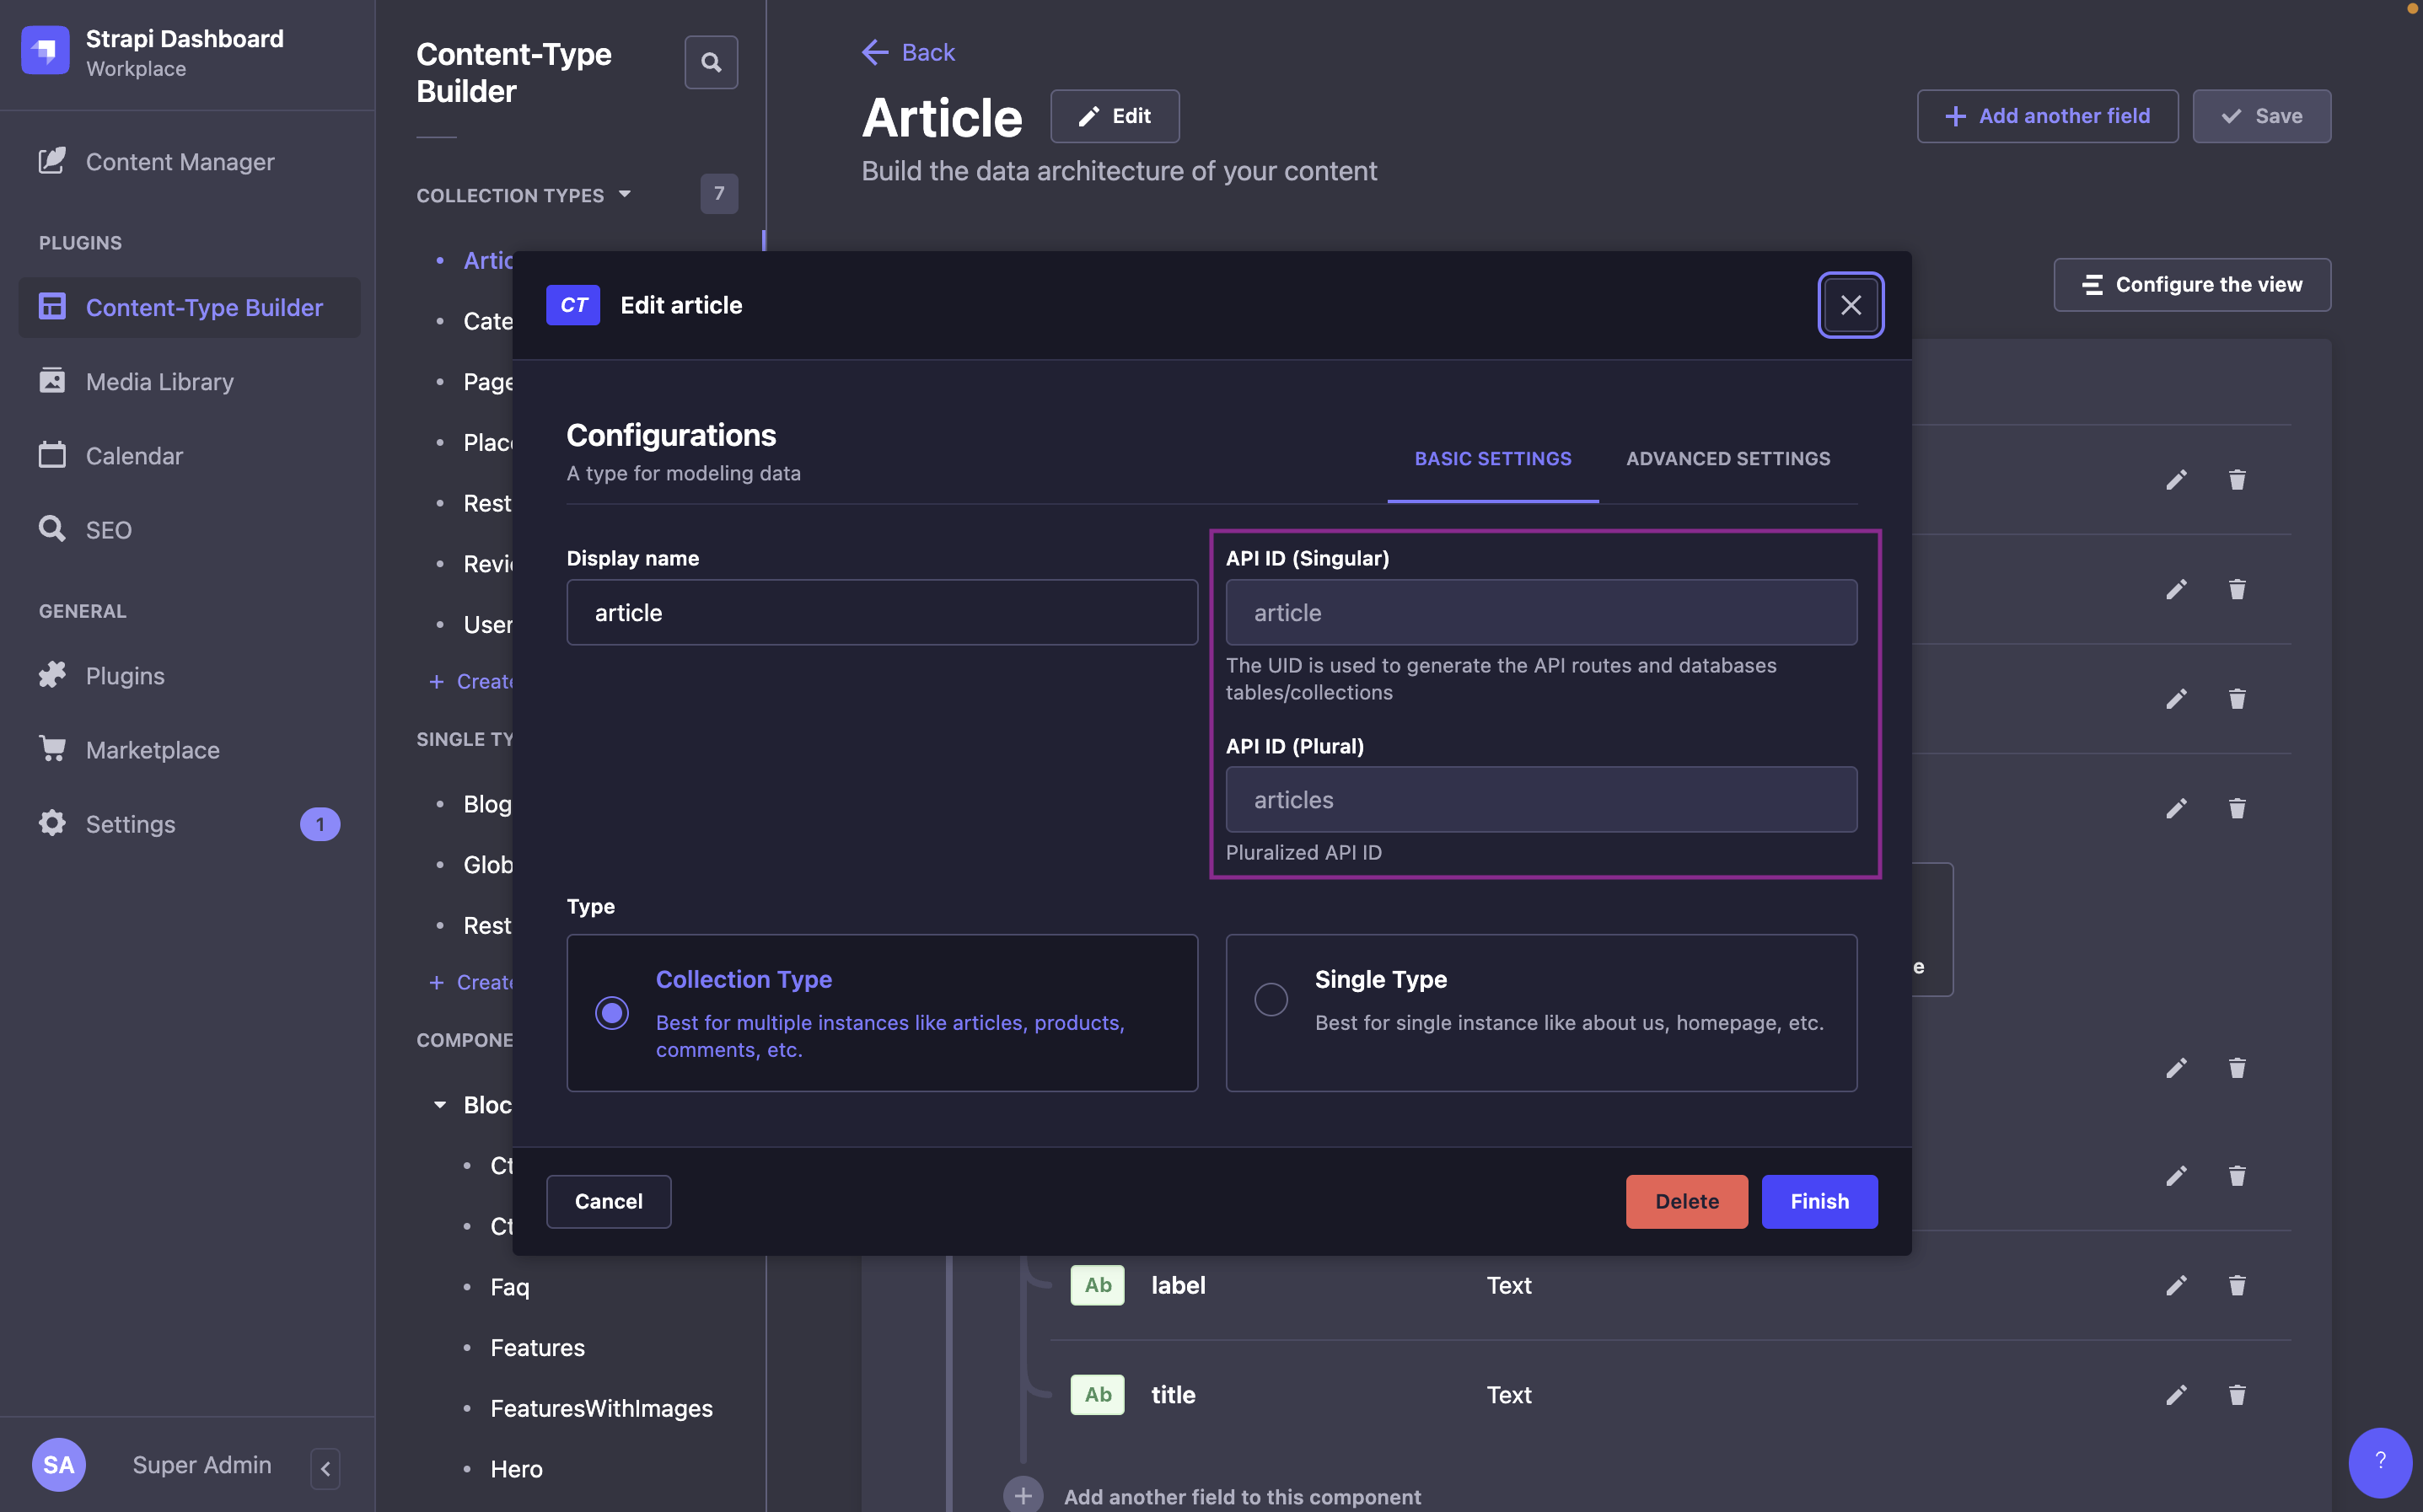Open the Media Library sidebar icon
Screen dimensions: 2423x1512
(x=53, y=381)
